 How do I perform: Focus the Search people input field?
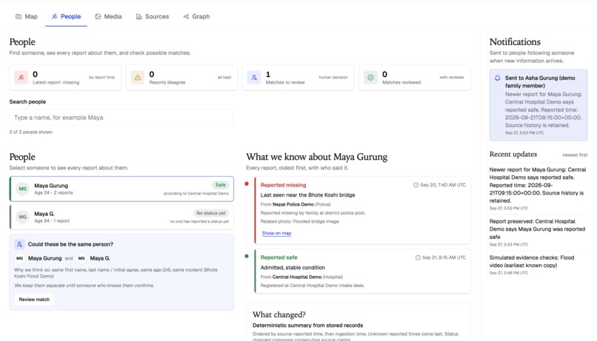[x=121, y=118]
